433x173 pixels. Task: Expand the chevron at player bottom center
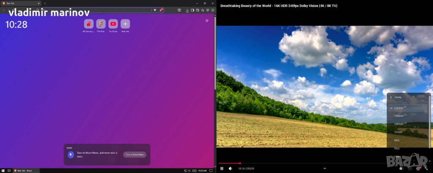pos(325,169)
